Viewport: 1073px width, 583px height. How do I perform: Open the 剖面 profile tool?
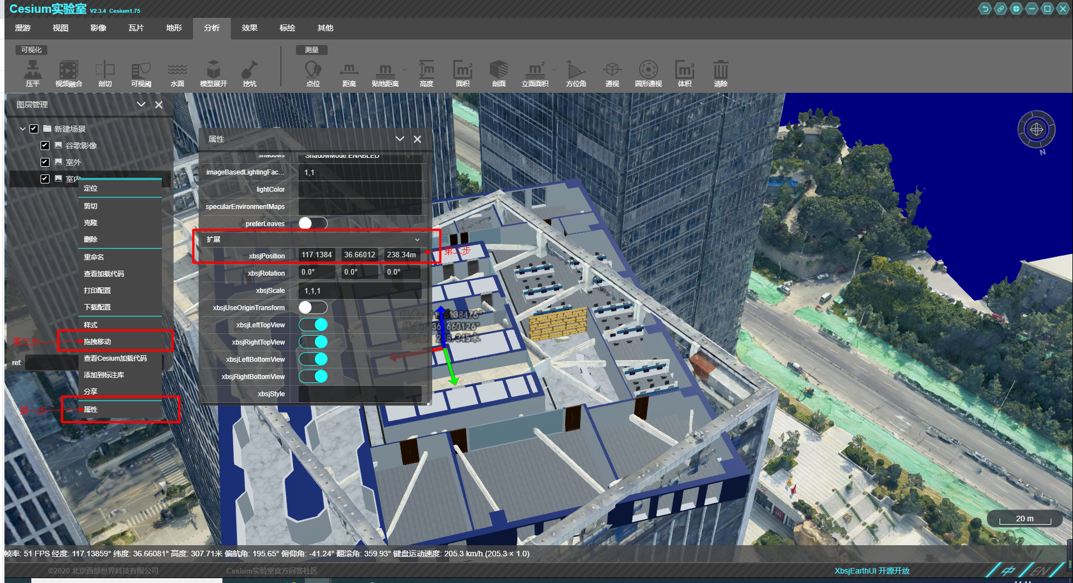click(x=499, y=73)
